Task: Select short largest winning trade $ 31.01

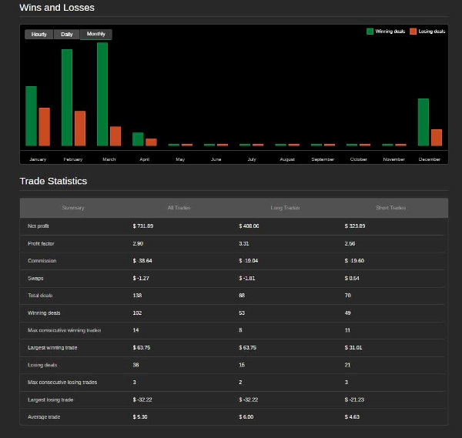Action: [x=353, y=348]
